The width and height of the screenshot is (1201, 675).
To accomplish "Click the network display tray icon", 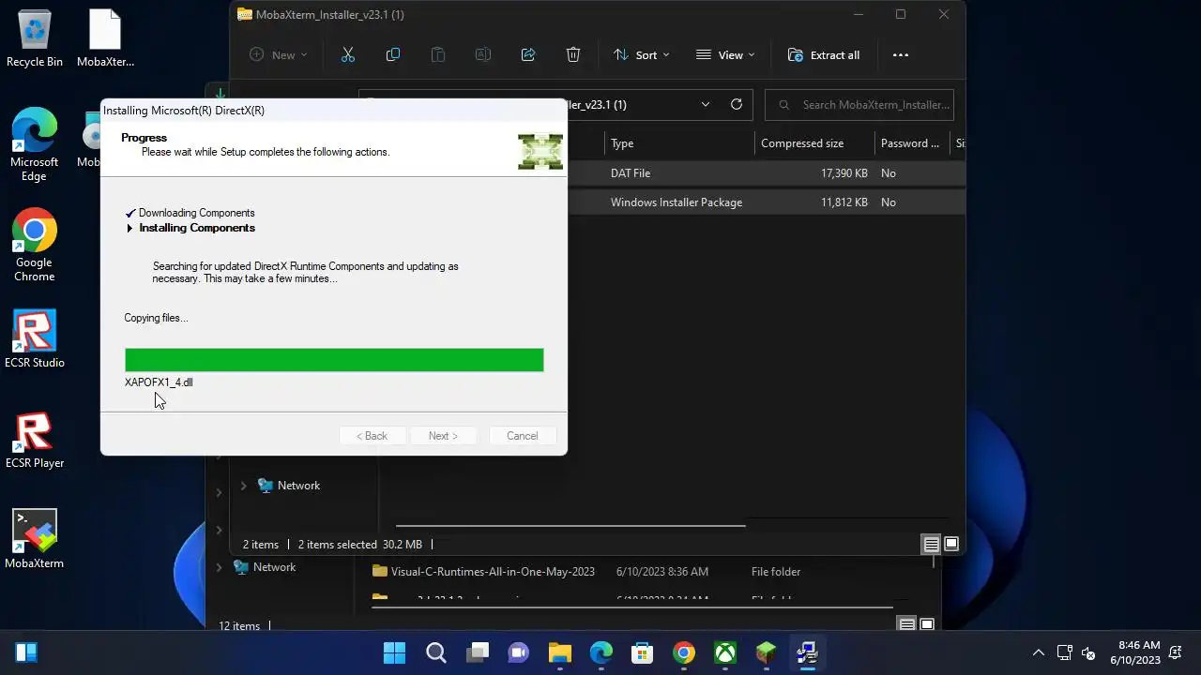I will point(1065,652).
